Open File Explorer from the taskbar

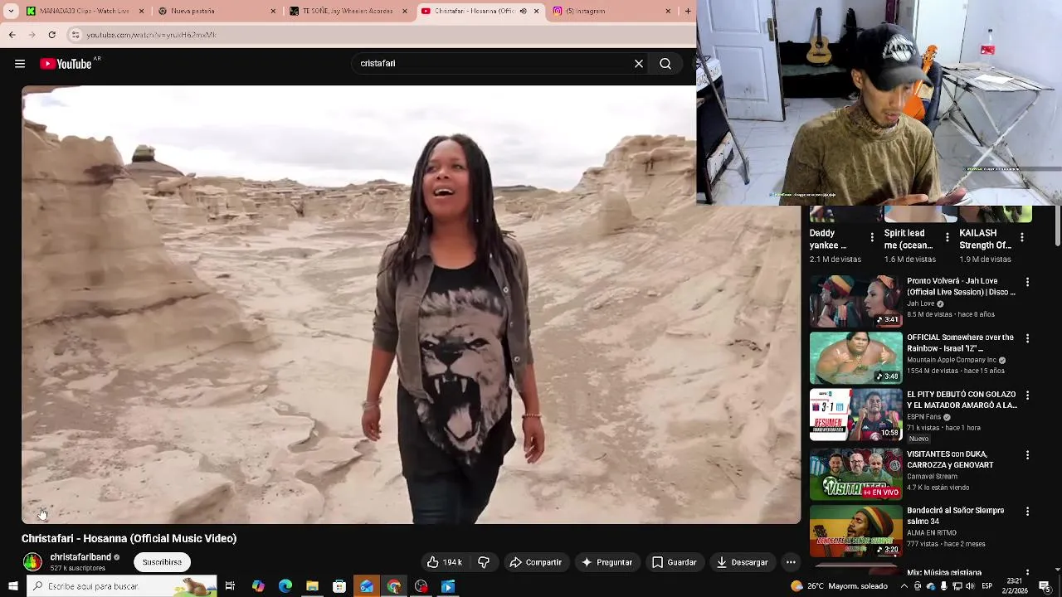[312, 586]
